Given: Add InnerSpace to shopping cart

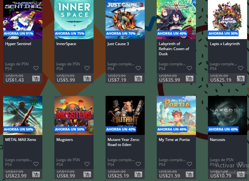Looking at the screenshot, I should tap(87, 79).
